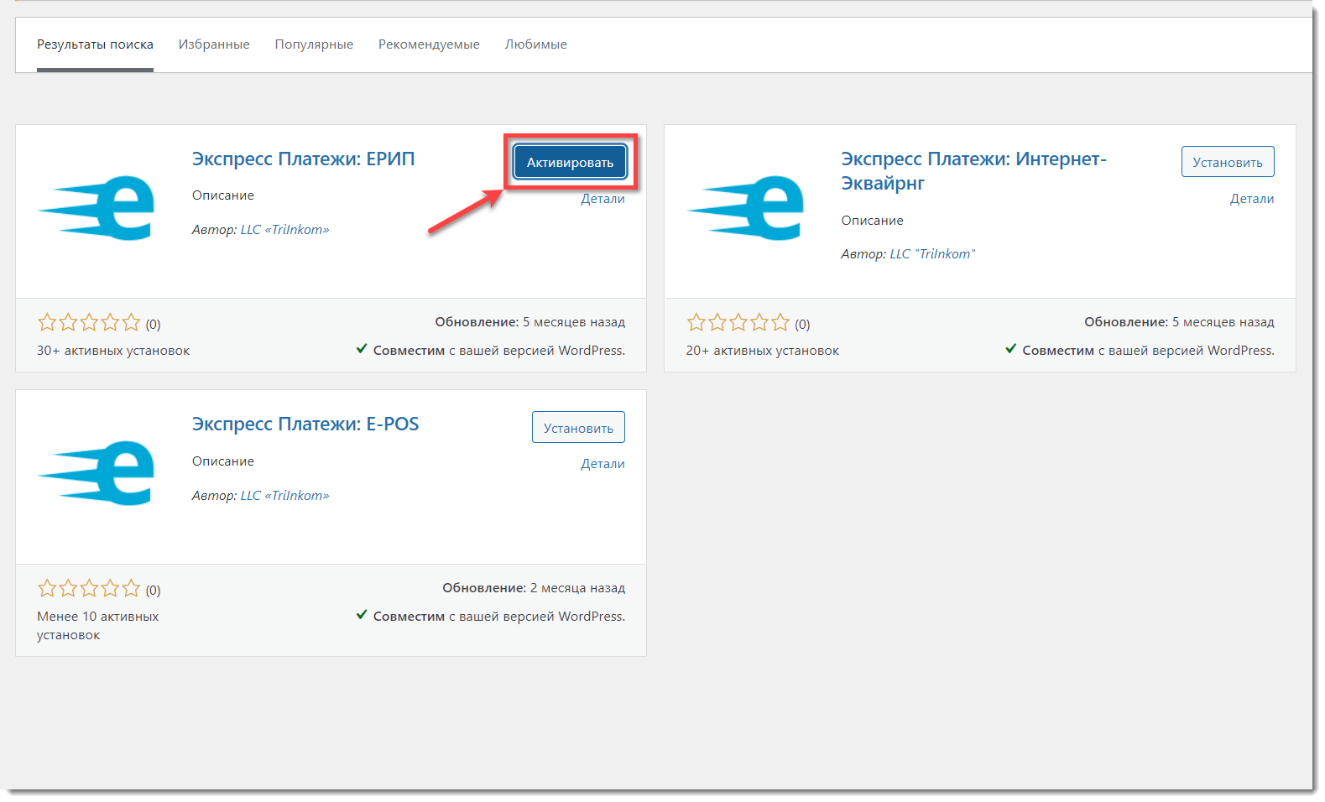Select the Описание text in the E-POS card
The height and width of the screenshot is (802, 1325).
click(223, 461)
